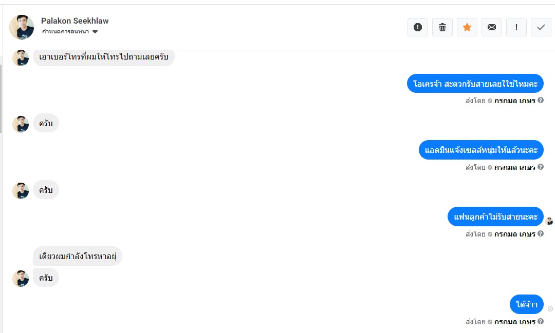
Task: Click the delivered check beside 'ได้จ้าา'
Action: (x=550, y=309)
